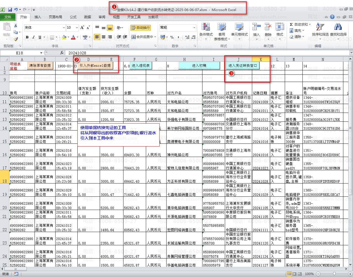Toggle Bold formatting
353x277 pixels.
point(27,37)
